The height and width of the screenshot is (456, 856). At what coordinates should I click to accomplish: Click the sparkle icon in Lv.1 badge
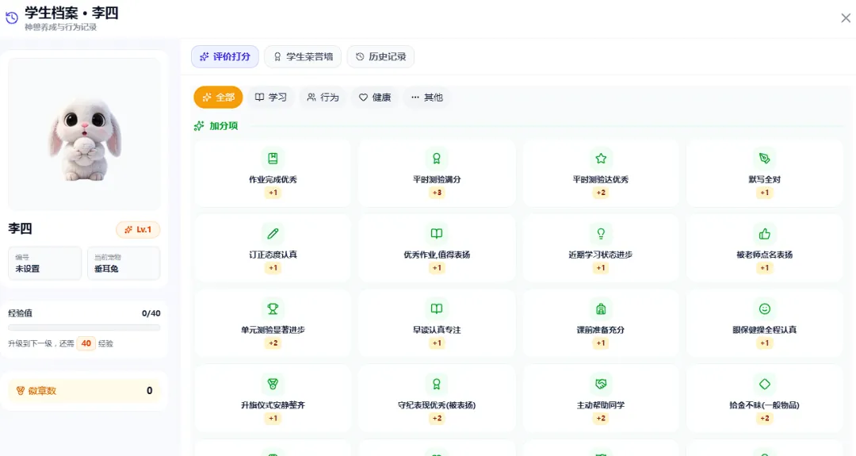128,230
